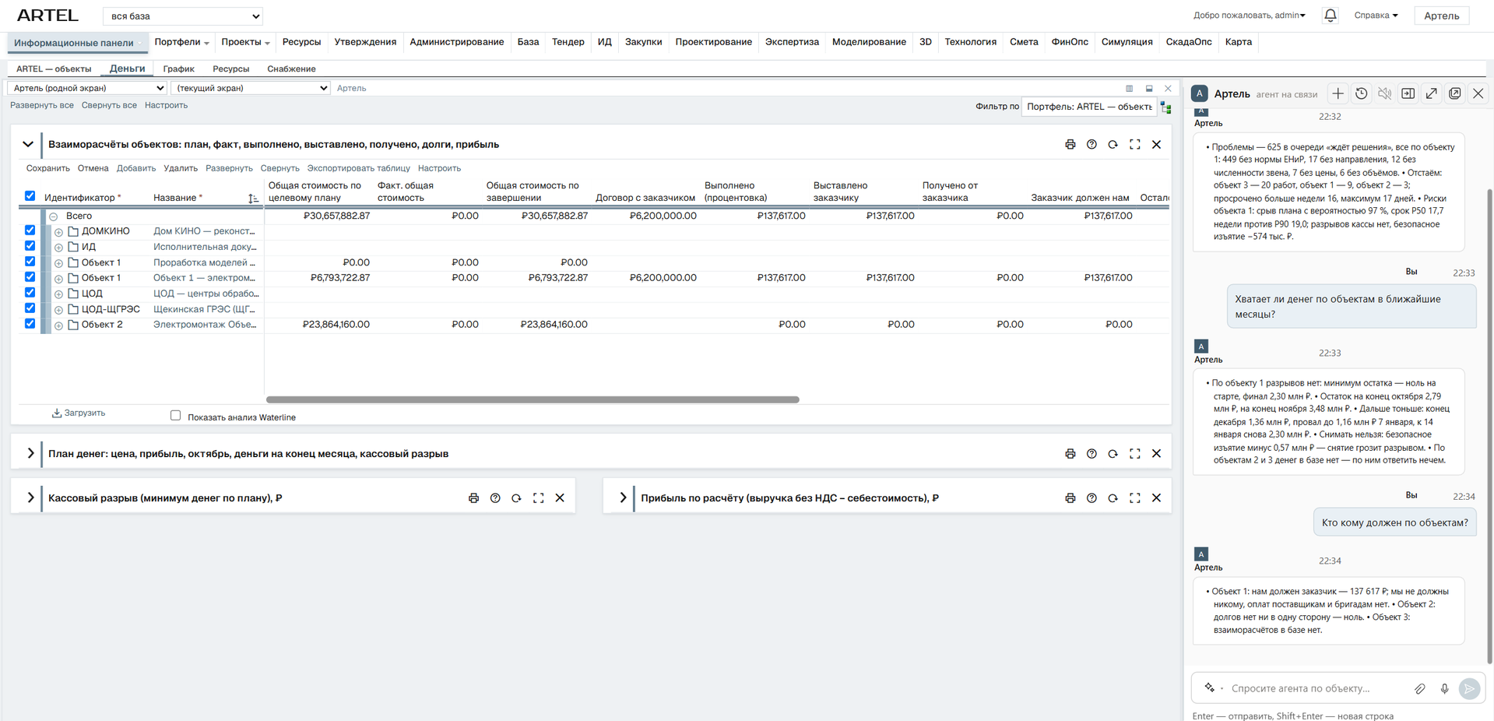Click Экспортировать таблицу link
1494x721 pixels.
(x=358, y=168)
